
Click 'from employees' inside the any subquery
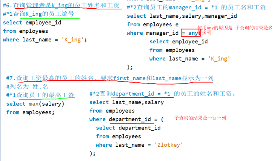coord(172,50)
